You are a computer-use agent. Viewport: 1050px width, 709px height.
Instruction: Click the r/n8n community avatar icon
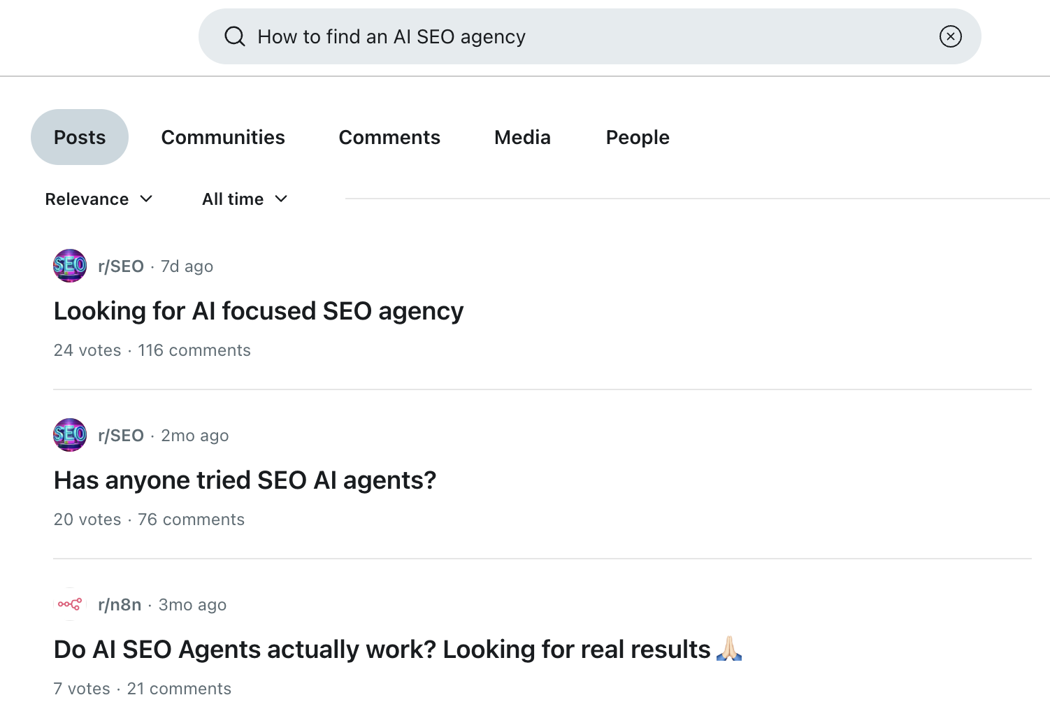[x=70, y=604]
